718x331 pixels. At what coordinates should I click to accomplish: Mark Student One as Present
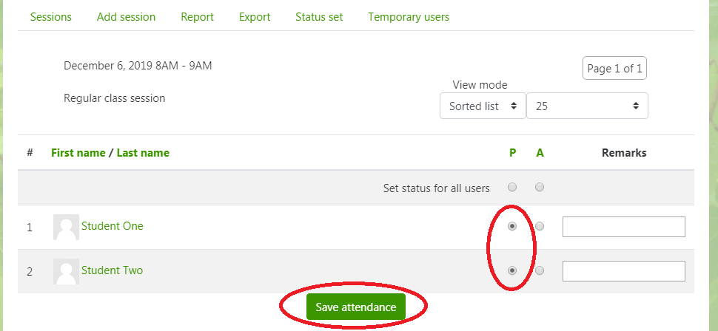tap(512, 226)
